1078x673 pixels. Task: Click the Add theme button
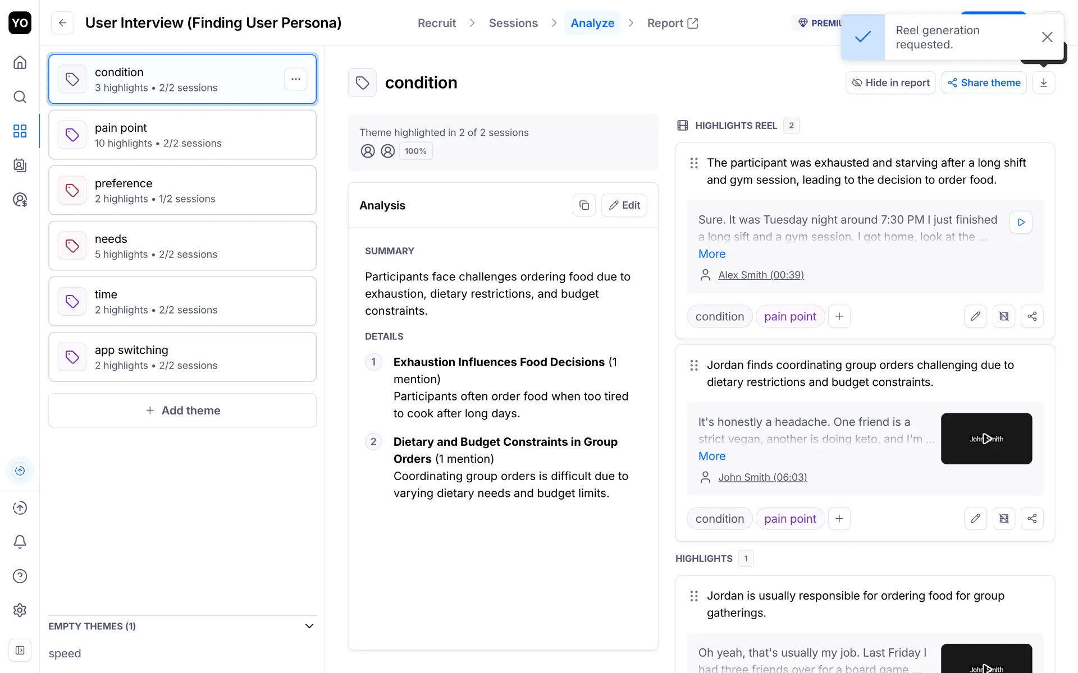(182, 411)
